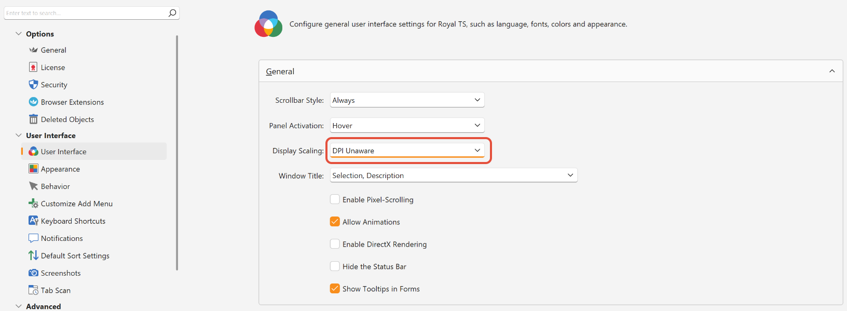
Task: Click the Browser Extensions icon
Action: click(33, 102)
